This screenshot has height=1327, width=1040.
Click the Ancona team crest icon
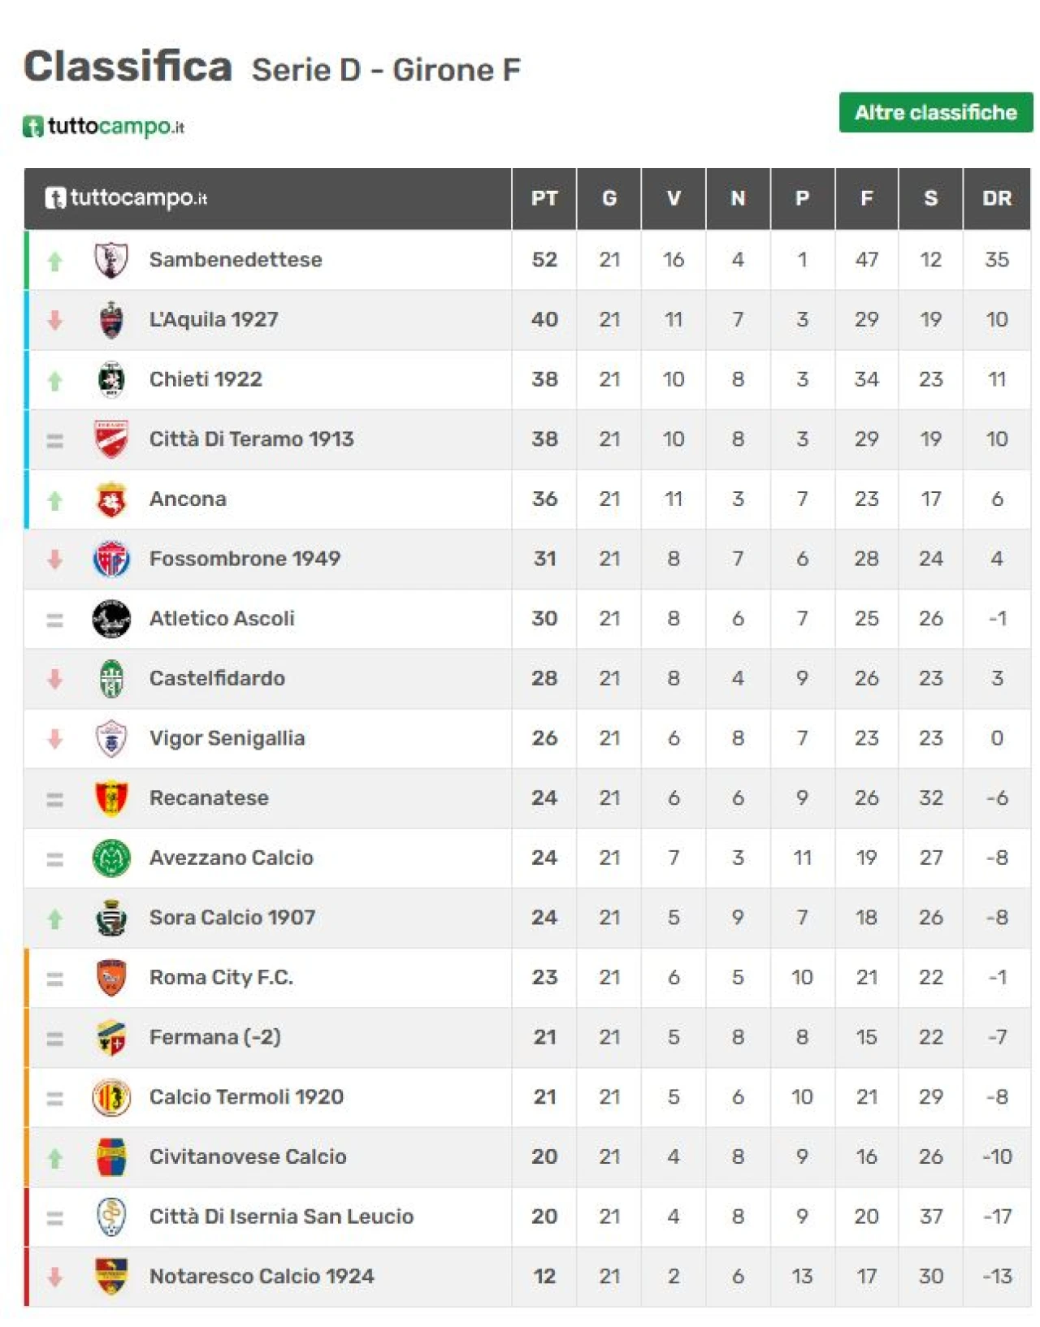[x=111, y=499]
